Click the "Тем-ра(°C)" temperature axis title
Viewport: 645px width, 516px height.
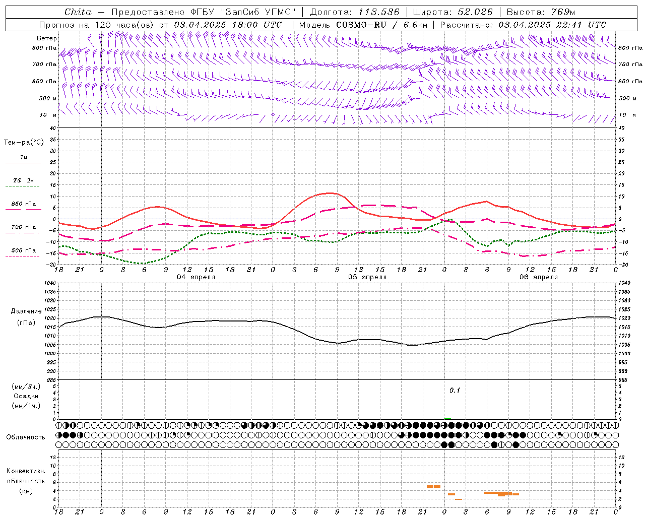(24, 143)
